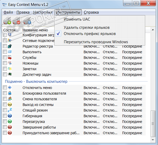Click the padlock icon beside Блокировка пользователя

click(10, 93)
